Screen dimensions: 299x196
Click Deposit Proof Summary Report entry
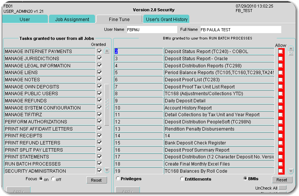click(x=219, y=150)
